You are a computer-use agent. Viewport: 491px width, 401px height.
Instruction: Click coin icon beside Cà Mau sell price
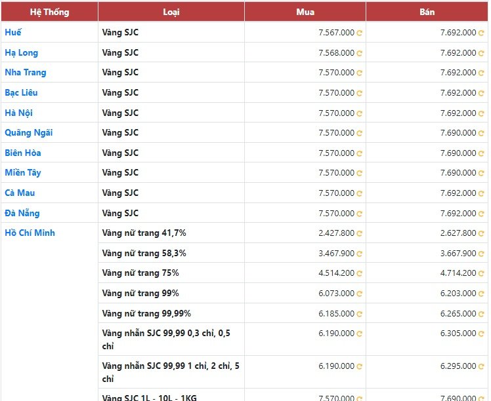[481, 193]
